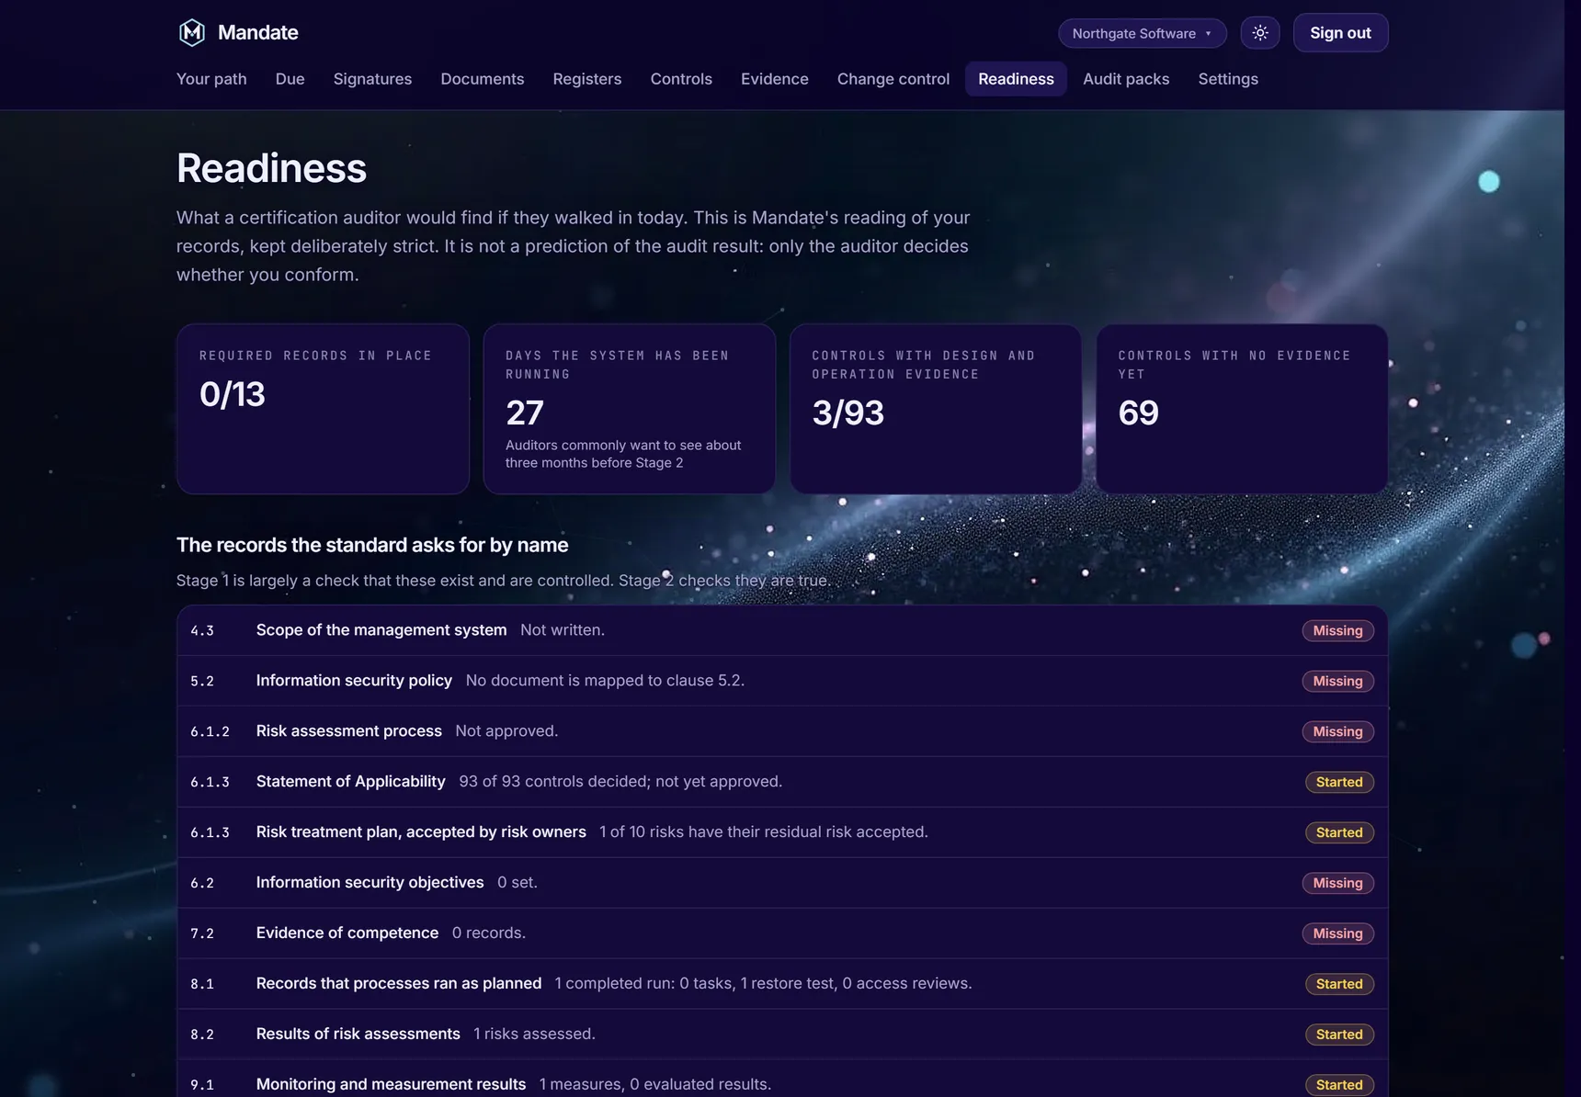The height and width of the screenshot is (1097, 1581).
Task: Click the Mandate brand name link
Action: (x=258, y=33)
